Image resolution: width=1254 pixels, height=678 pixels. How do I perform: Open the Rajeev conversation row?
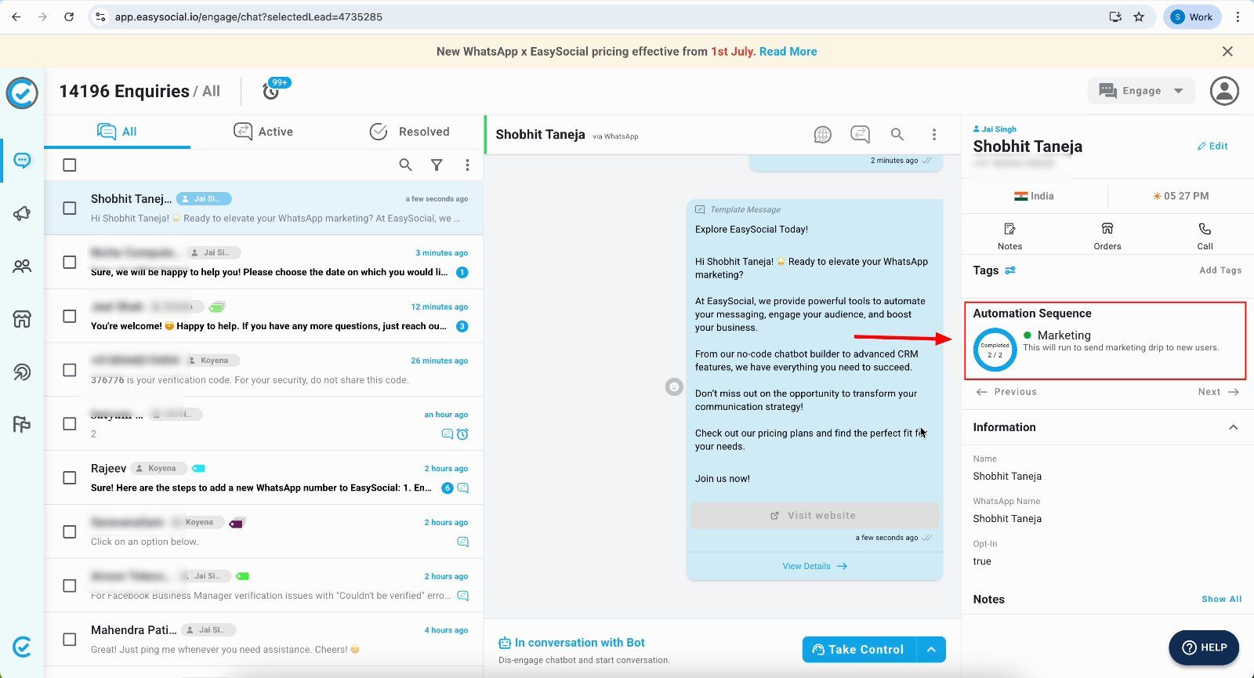point(264,477)
